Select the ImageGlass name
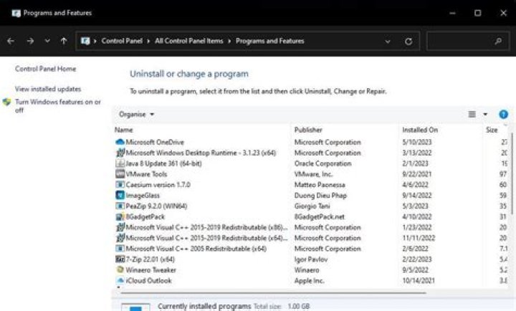 pos(143,196)
